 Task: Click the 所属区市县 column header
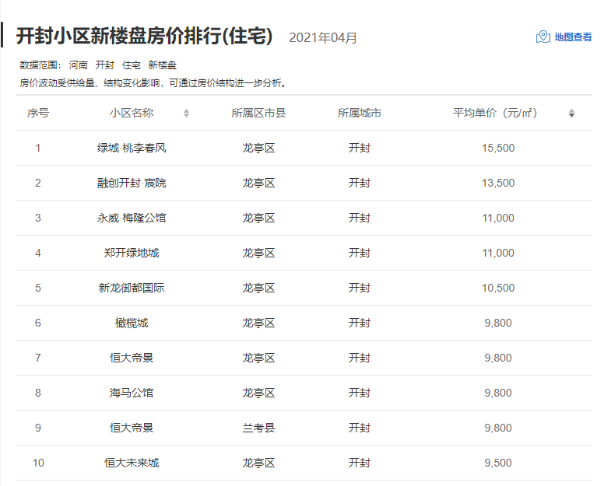(x=258, y=114)
